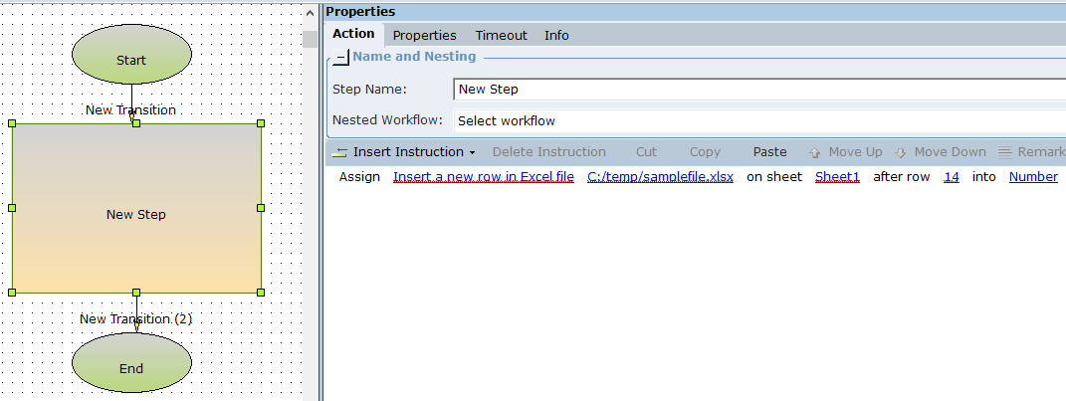Click the Sheet1 sheet name link
1066x401 pixels.
tap(837, 177)
